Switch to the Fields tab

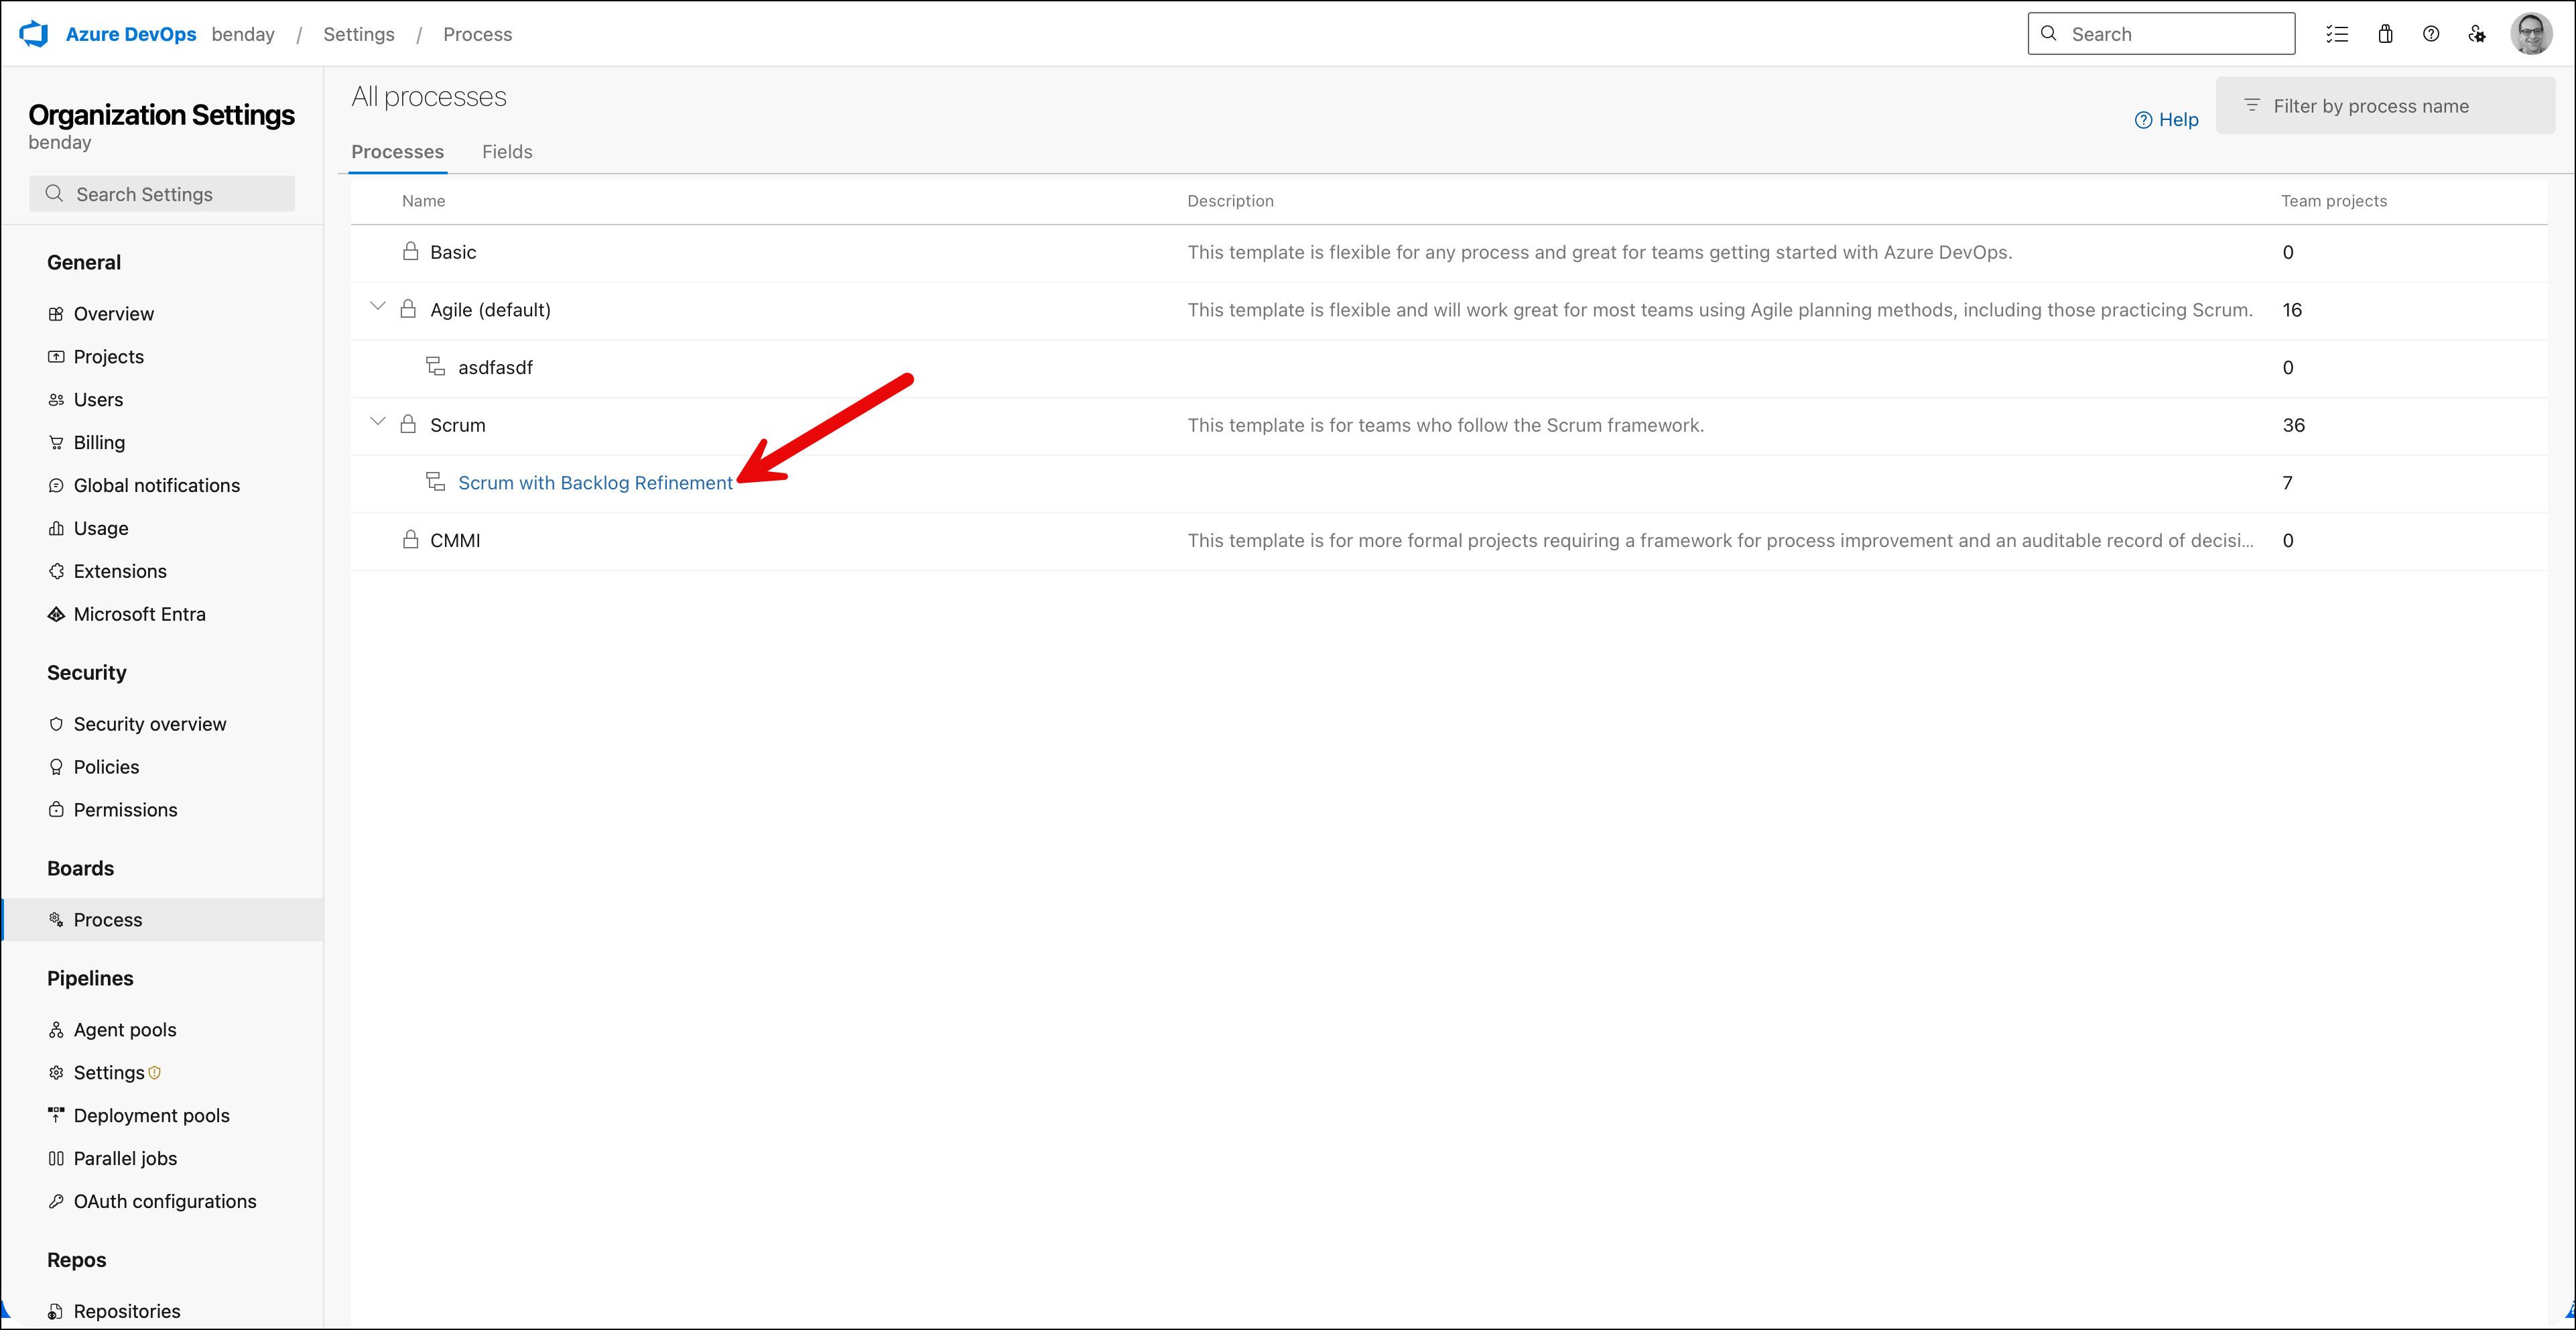point(507,151)
